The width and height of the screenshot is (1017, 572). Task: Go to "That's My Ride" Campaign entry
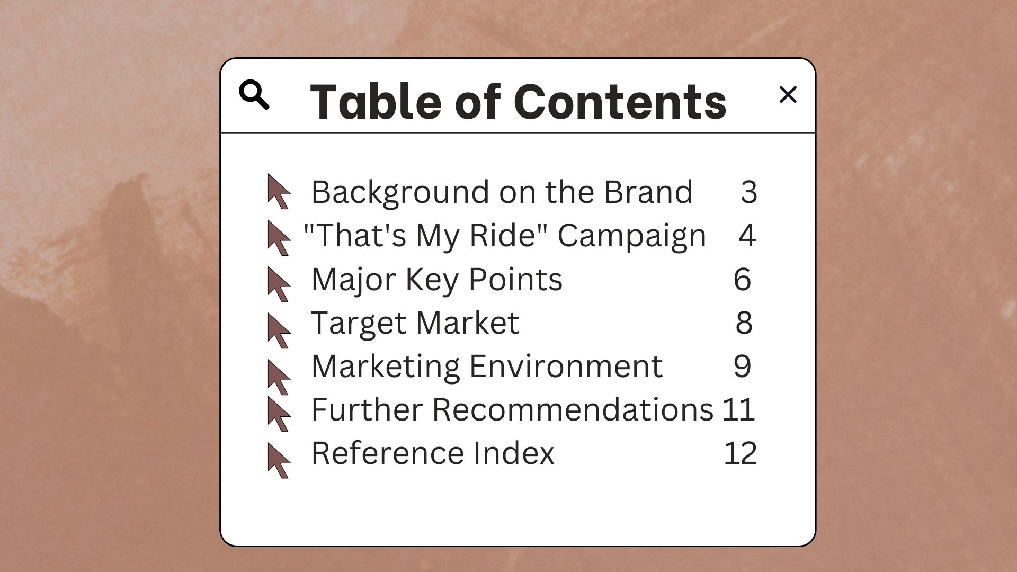click(504, 236)
